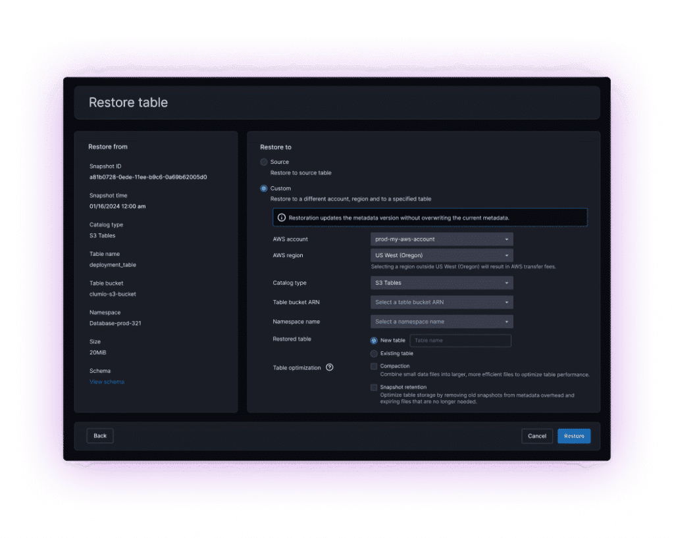Open the View schema link
The height and width of the screenshot is (538, 674).
[x=107, y=381]
